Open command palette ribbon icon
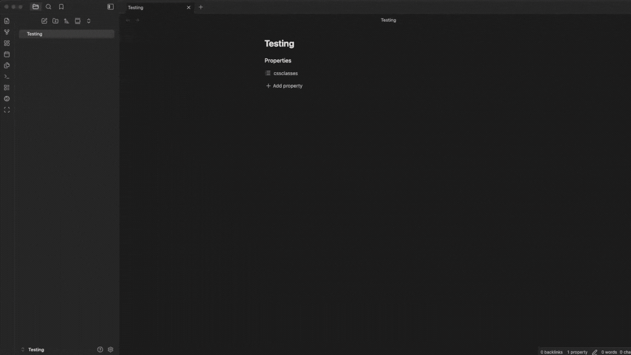This screenshot has width=631, height=355. (x=7, y=77)
